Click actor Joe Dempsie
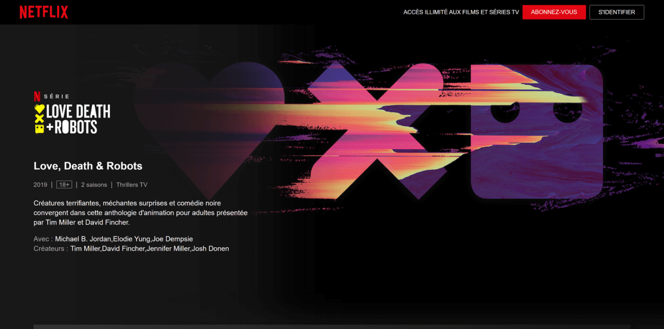The image size is (664, 329). pos(172,239)
